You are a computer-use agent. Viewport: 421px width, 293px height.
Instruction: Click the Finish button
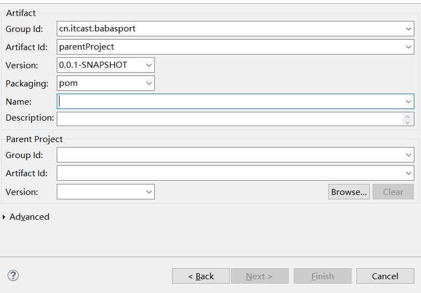322,276
